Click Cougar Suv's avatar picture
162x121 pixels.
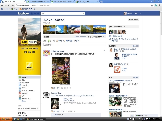click(x=46, y=95)
